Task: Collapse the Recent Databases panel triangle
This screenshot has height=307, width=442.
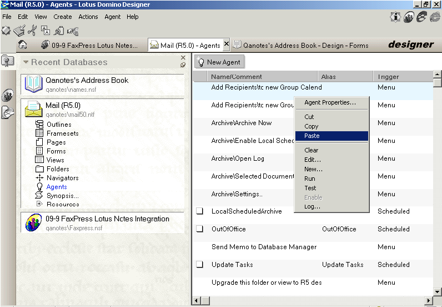Action: 26,62
